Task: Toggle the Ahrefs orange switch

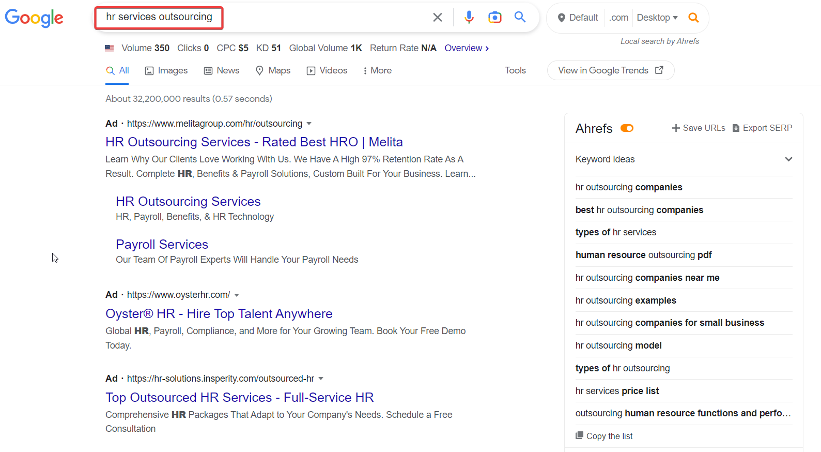Action: pos(627,128)
